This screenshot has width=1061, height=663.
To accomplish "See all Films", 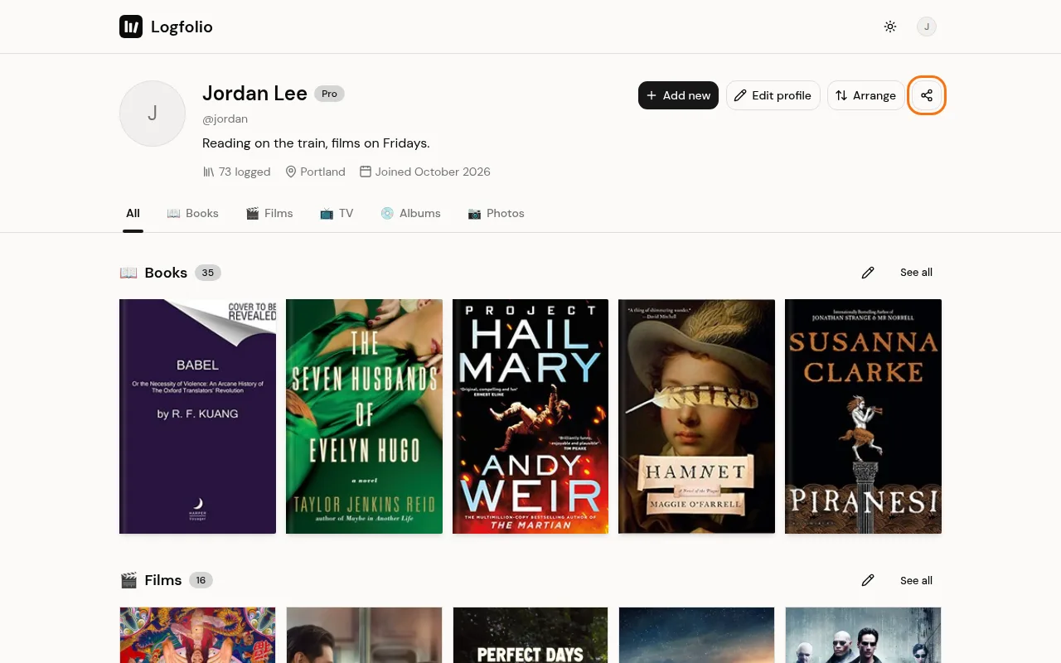I will pos(916,581).
